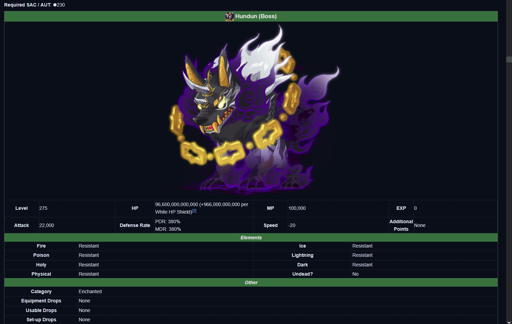
Task: Click the "EXP" label cell
Action: point(401,208)
